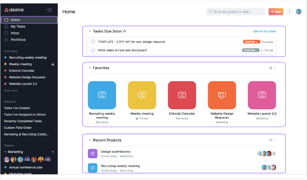Open the help question mark icon
Image resolution: width=307 pixels, height=180 pixels.
(x=289, y=12)
